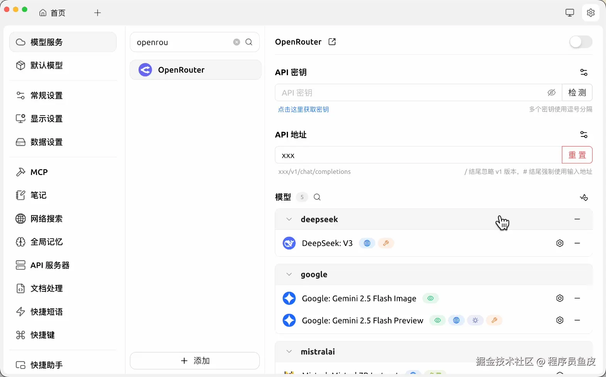The height and width of the screenshot is (377, 606).
Task: Open API 密钥 settings sliders icon
Action: coord(584,72)
